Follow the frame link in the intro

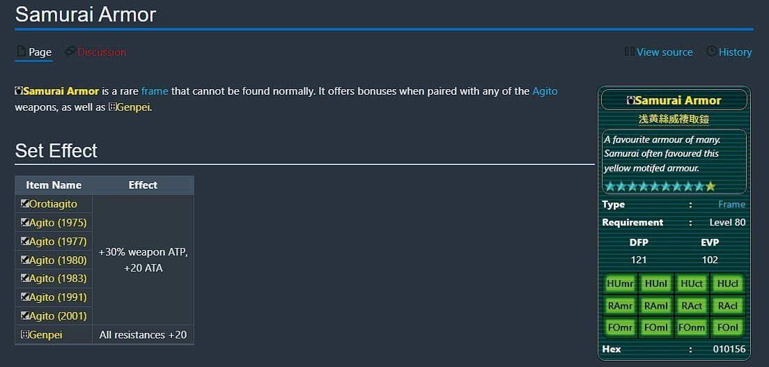(155, 91)
